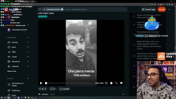The height and width of the screenshot is (99, 176).
Task: Expand the Sport topic
Action: click(x=28, y=47)
